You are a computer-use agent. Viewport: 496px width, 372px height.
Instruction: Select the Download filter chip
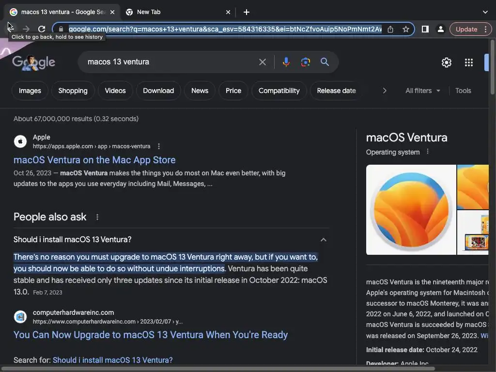[158, 91]
